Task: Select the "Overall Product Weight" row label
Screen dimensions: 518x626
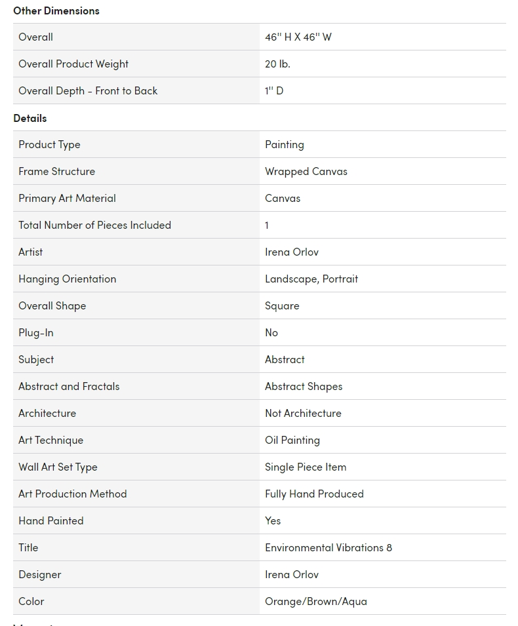Action: tap(73, 64)
